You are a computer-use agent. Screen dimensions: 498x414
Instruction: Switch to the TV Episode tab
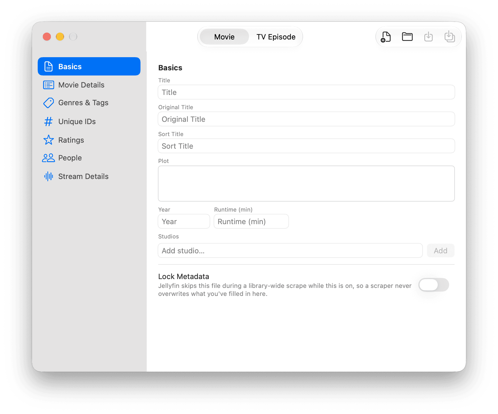pyautogui.click(x=276, y=37)
